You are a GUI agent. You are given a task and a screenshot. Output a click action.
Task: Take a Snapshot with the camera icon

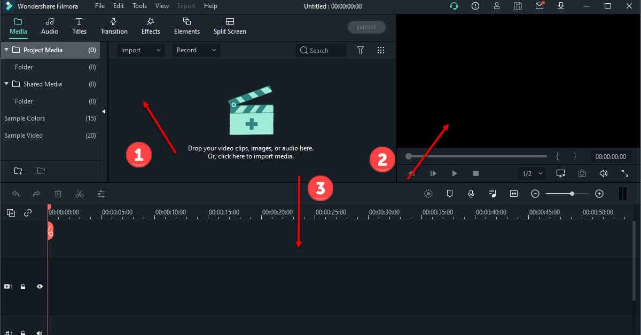(582, 173)
